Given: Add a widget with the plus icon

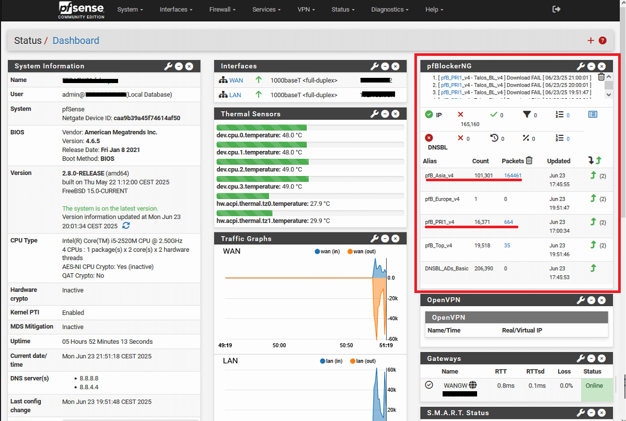Looking at the screenshot, I should coord(590,40).
